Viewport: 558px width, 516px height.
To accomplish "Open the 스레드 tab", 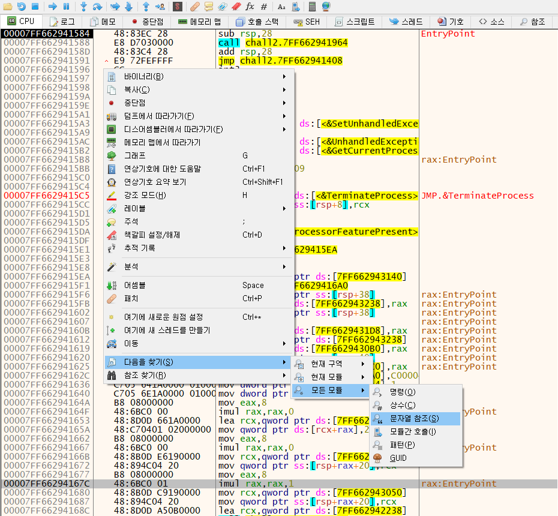I will (406, 22).
